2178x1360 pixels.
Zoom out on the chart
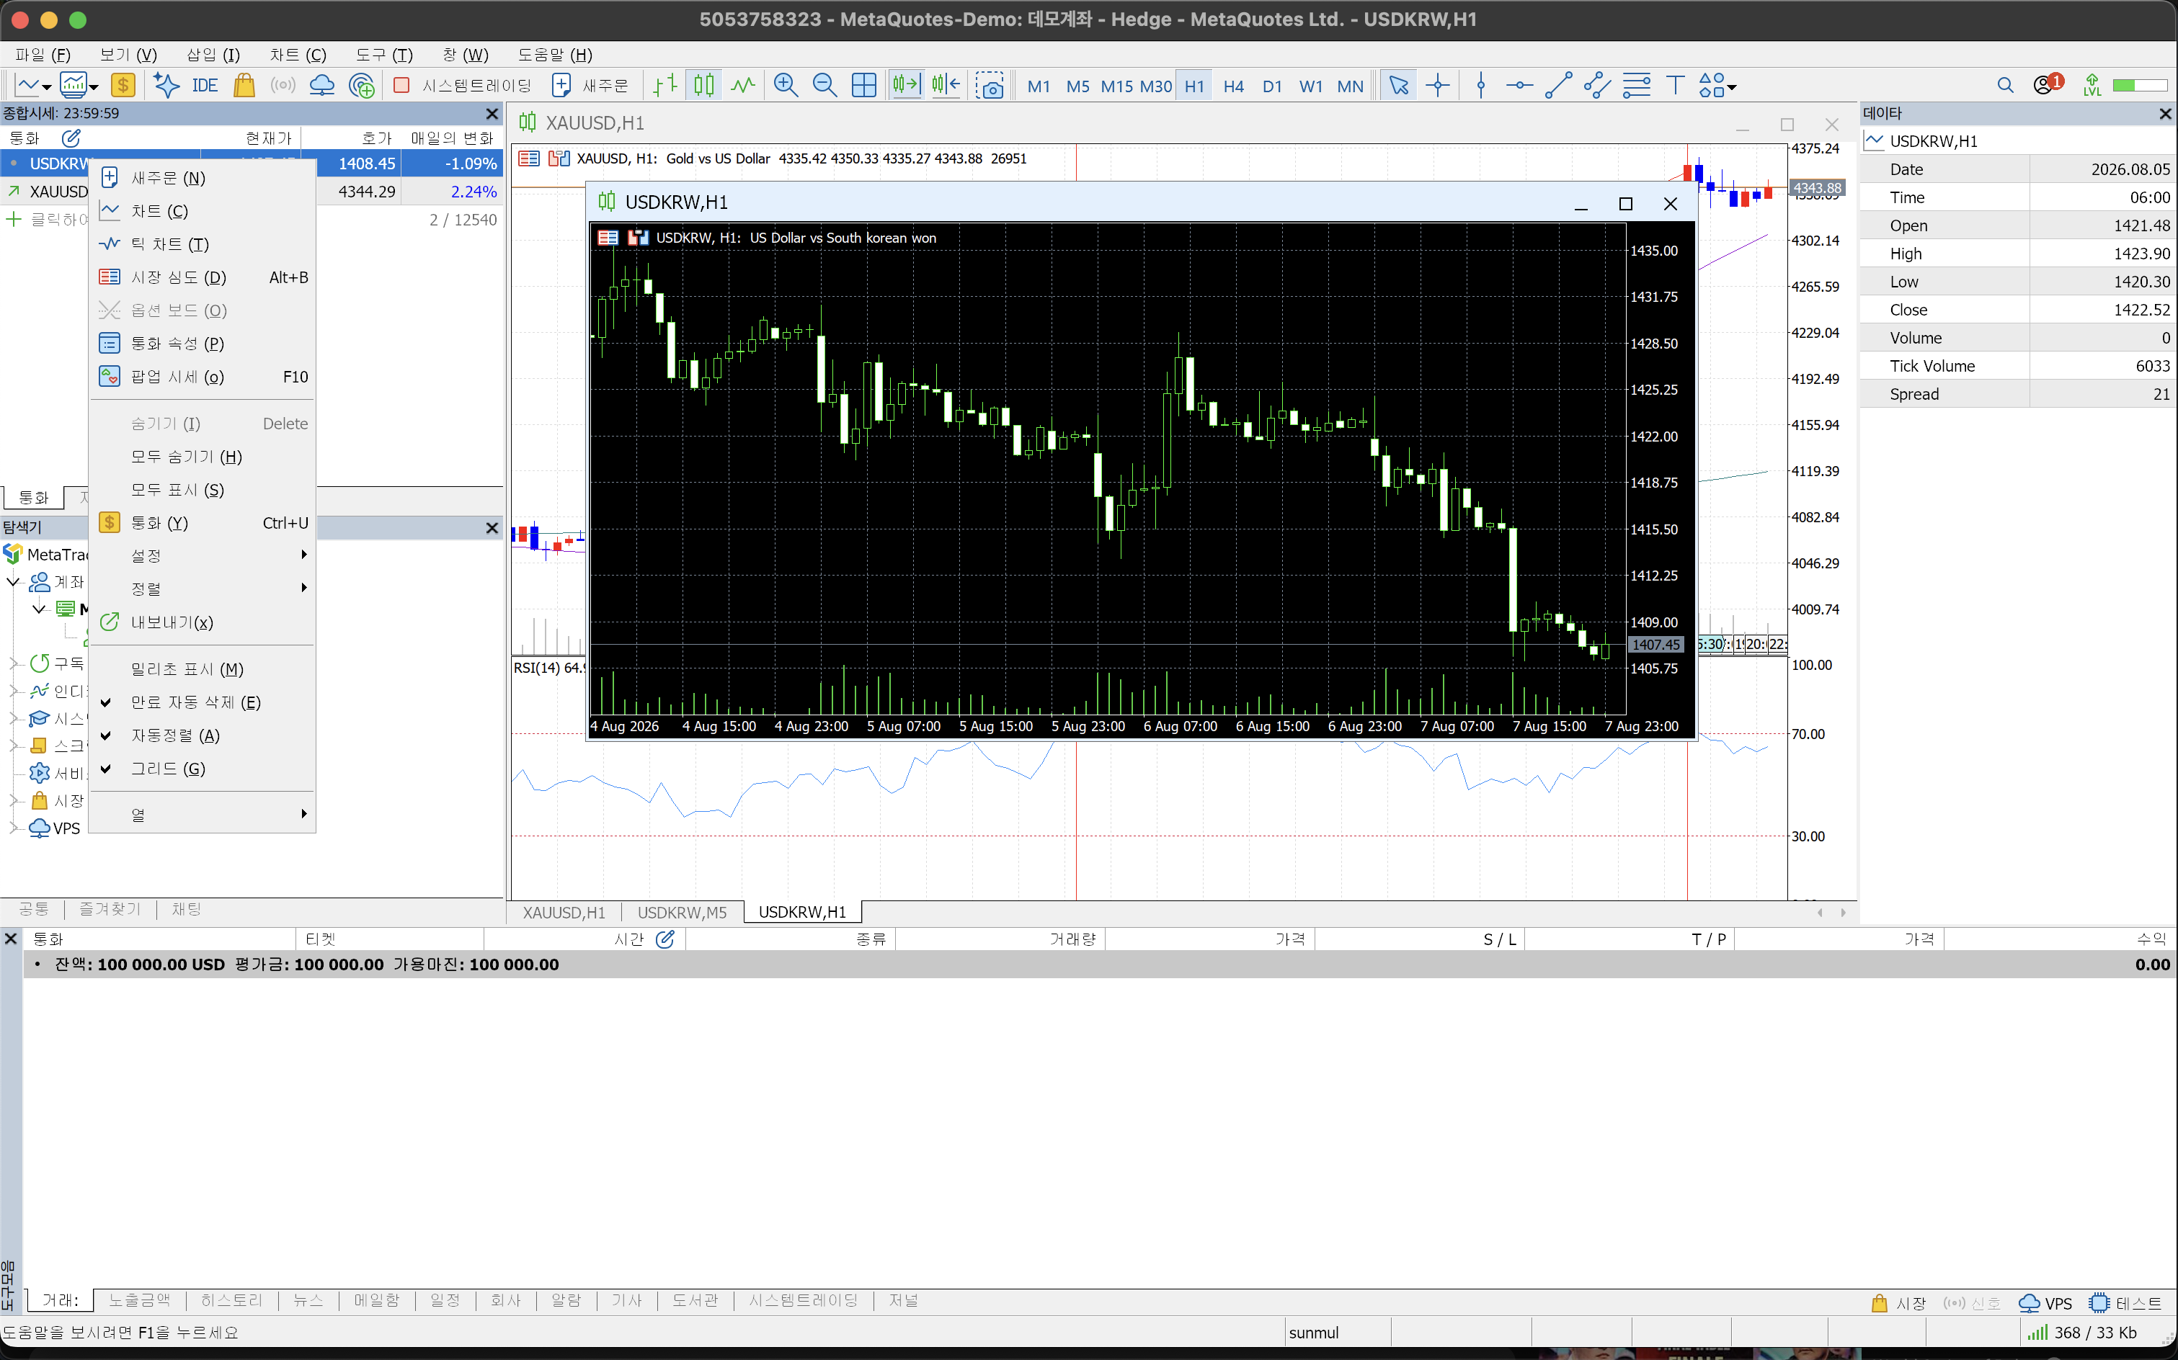[824, 86]
